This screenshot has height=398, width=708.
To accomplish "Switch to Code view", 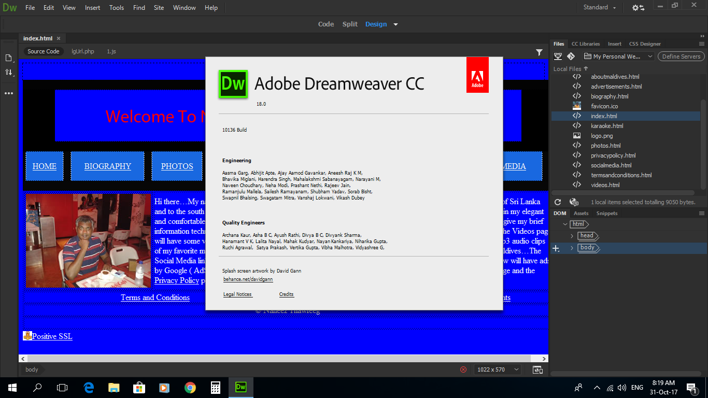I will (x=326, y=24).
